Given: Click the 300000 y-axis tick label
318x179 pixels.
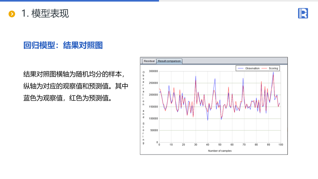Looking at the screenshot, I should (153, 71).
